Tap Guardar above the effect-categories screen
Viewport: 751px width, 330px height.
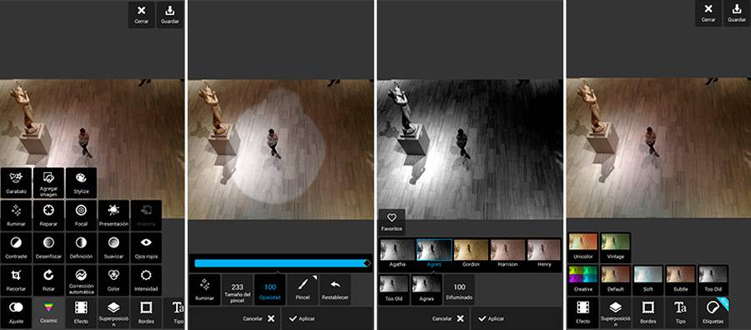(737, 13)
